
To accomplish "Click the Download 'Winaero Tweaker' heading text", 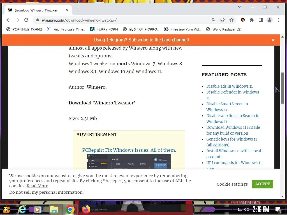I will tap(102, 103).
